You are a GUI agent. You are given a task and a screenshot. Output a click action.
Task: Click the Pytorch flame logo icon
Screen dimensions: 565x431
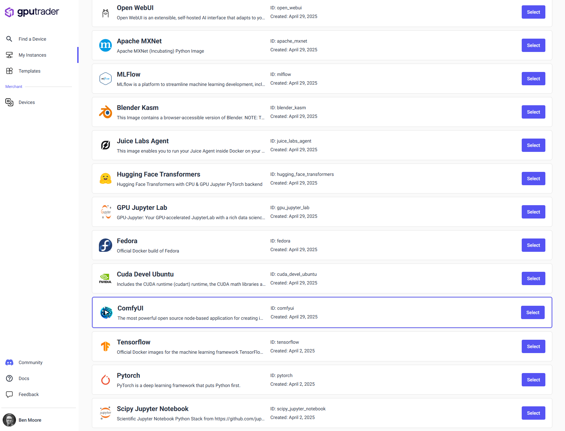click(x=106, y=380)
